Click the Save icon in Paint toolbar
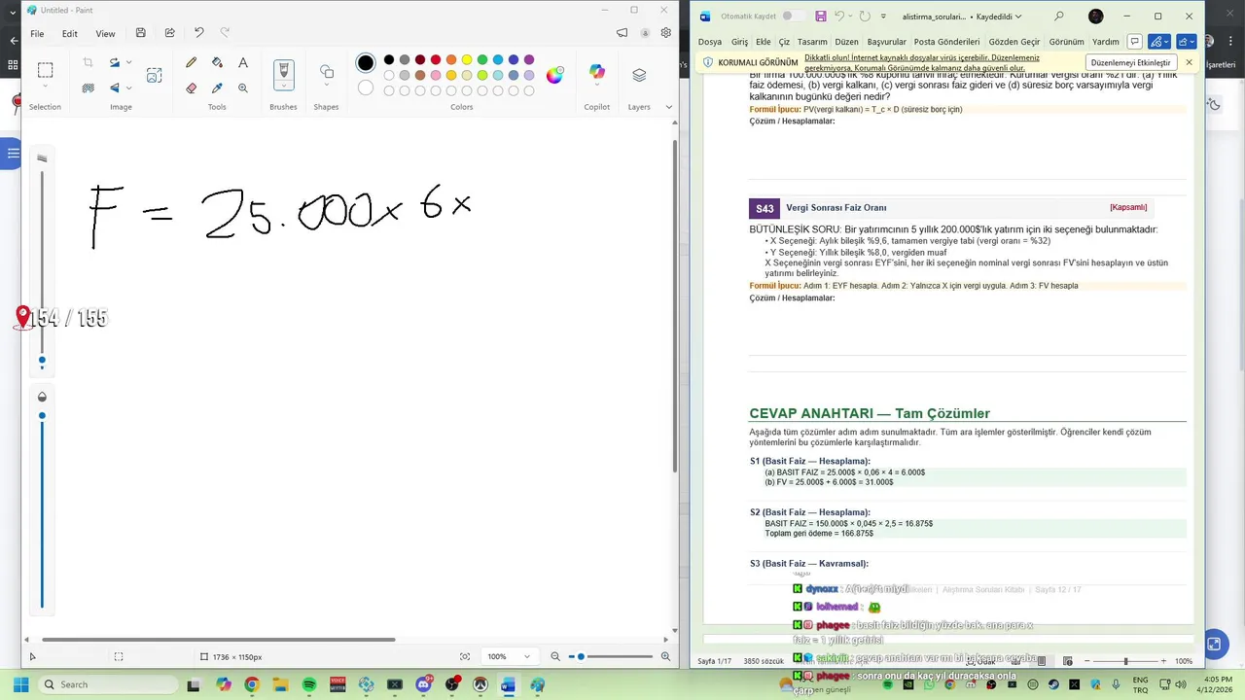This screenshot has height=700, width=1245. click(x=141, y=33)
